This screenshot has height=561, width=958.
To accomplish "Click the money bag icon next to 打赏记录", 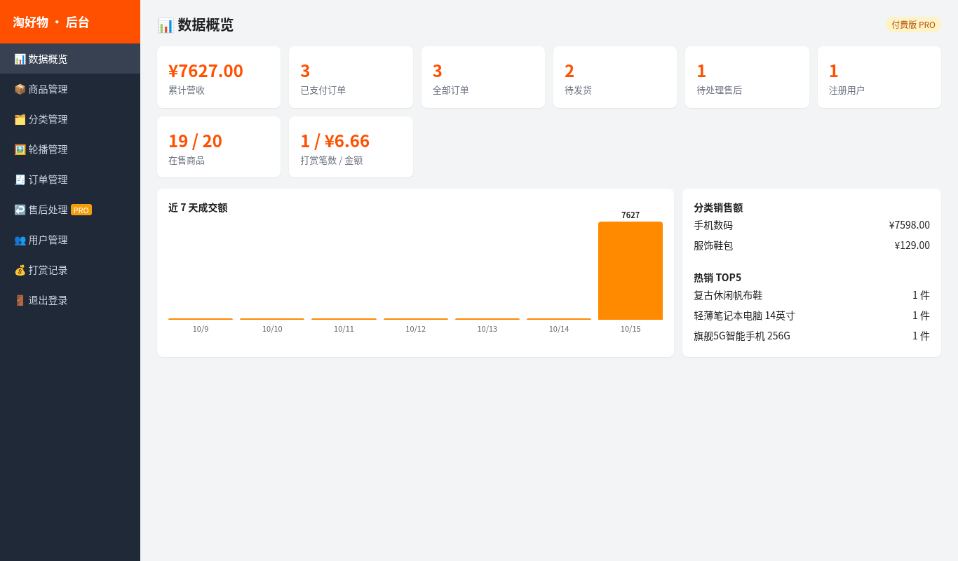I will [x=20, y=270].
